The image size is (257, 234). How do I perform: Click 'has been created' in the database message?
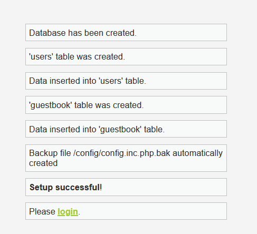[102, 33]
